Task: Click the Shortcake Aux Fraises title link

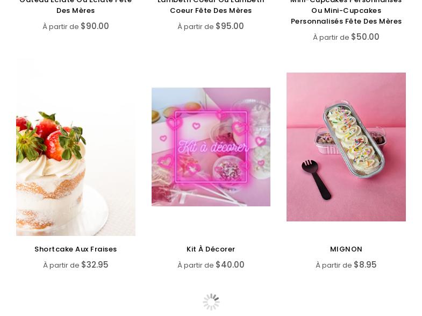Action: click(76, 249)
